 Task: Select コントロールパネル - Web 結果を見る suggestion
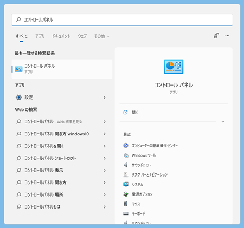(62, 122)
